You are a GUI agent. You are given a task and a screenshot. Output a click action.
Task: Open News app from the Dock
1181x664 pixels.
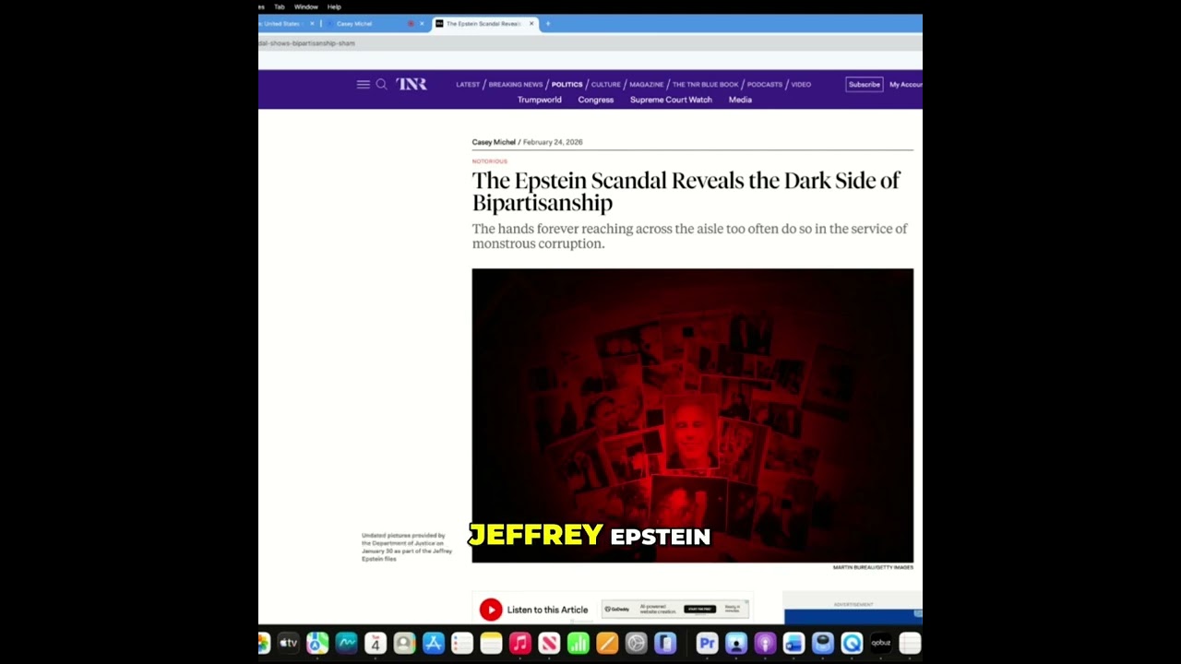pyautogui.click(x=549, y=643)
